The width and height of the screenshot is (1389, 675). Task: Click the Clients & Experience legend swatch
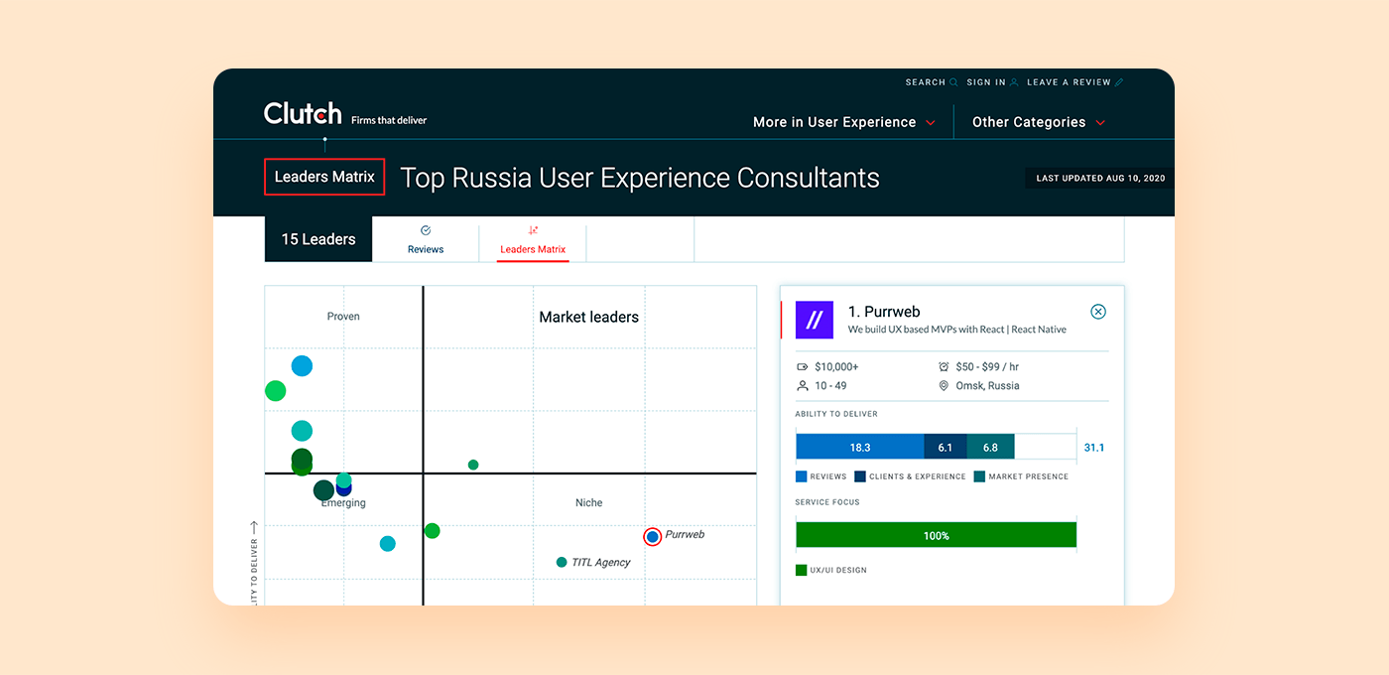click(860, 476)
